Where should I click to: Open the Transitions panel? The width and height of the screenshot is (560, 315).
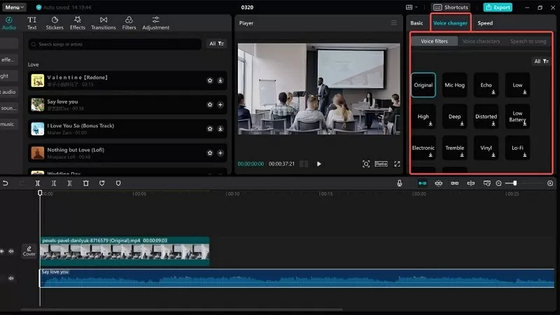click(103, 23)
